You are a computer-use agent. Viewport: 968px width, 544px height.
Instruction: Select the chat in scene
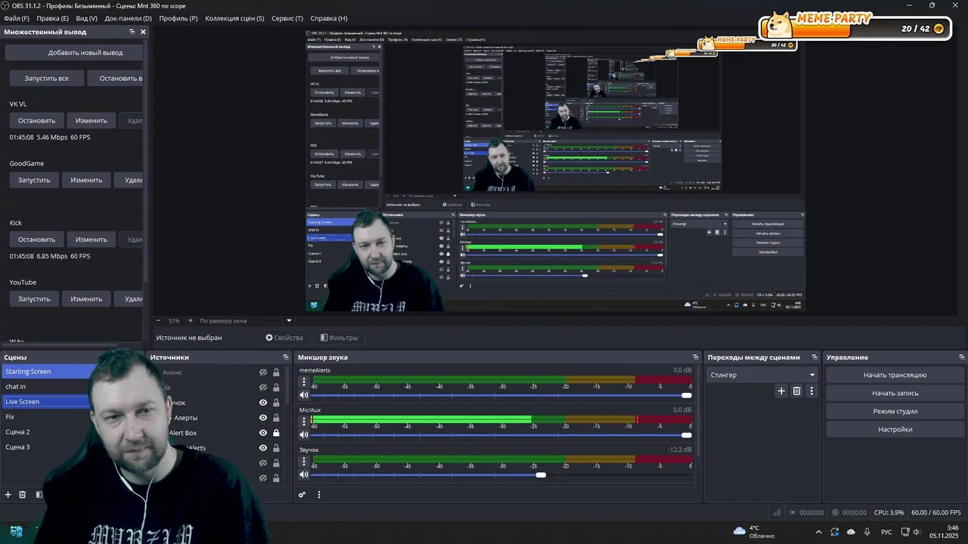tap(47, 387)
